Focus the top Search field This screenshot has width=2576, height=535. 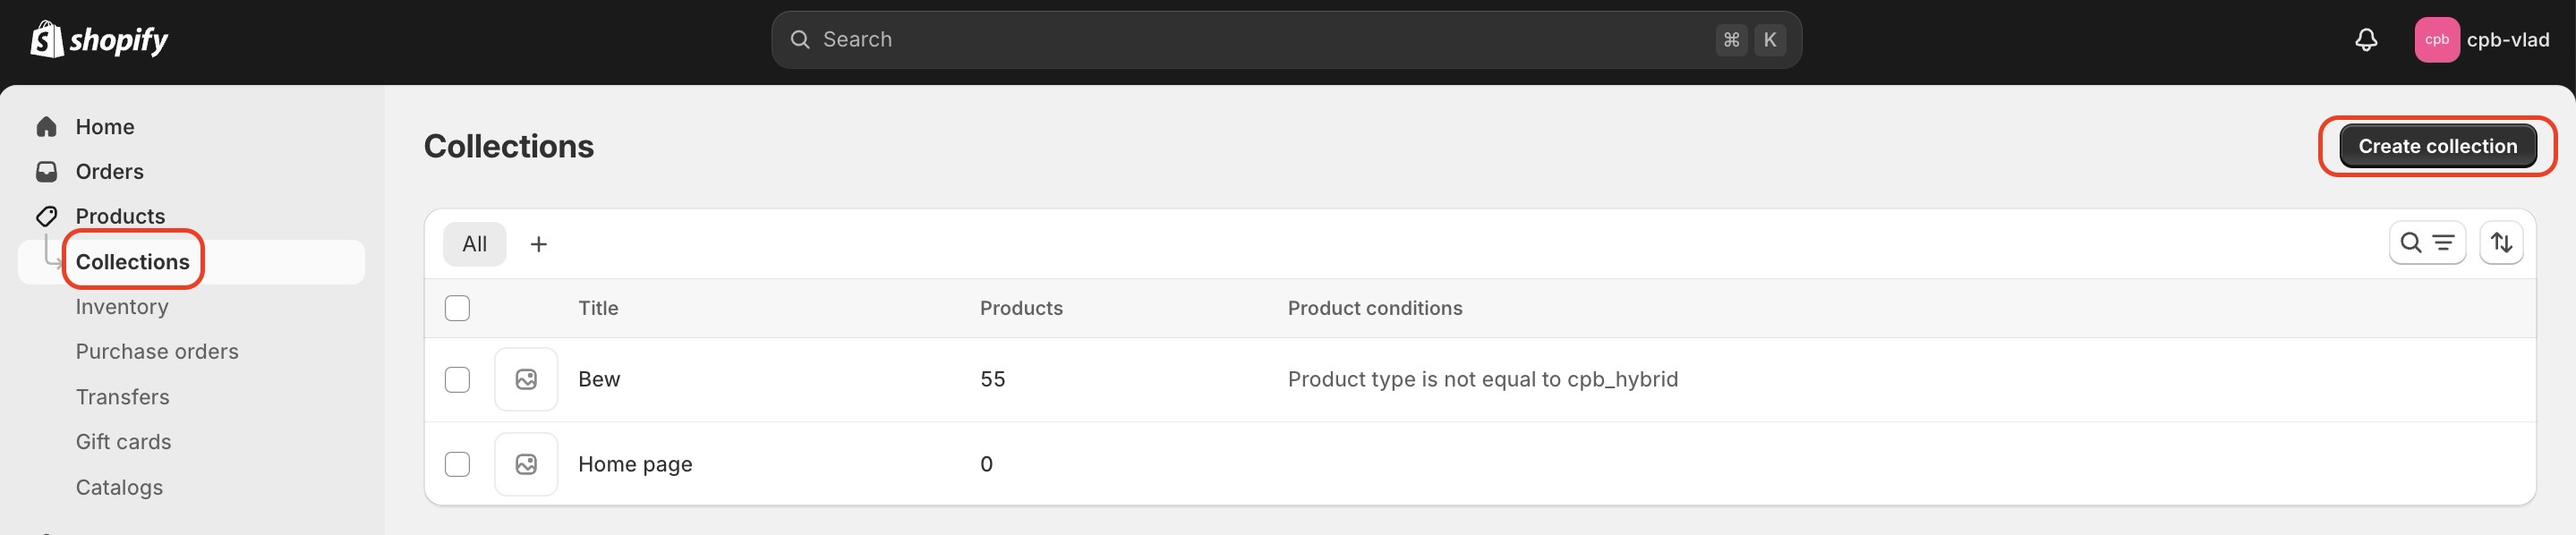pyautogui.click(x=1286, y=40)
